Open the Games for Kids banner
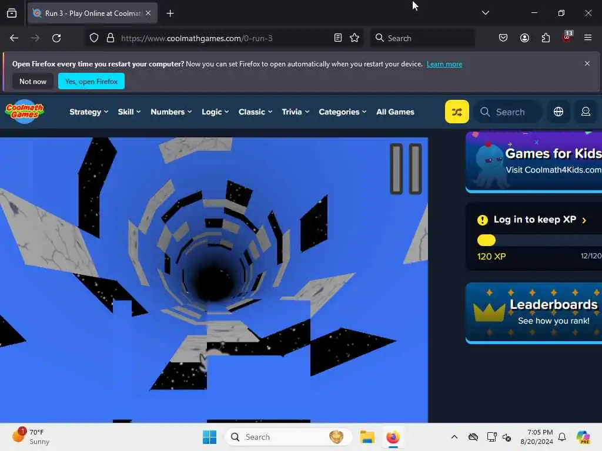The image size is (602, 451). tap(534, 161)
